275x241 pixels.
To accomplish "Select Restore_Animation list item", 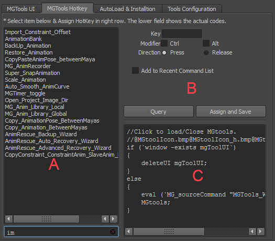I will 29,52.
